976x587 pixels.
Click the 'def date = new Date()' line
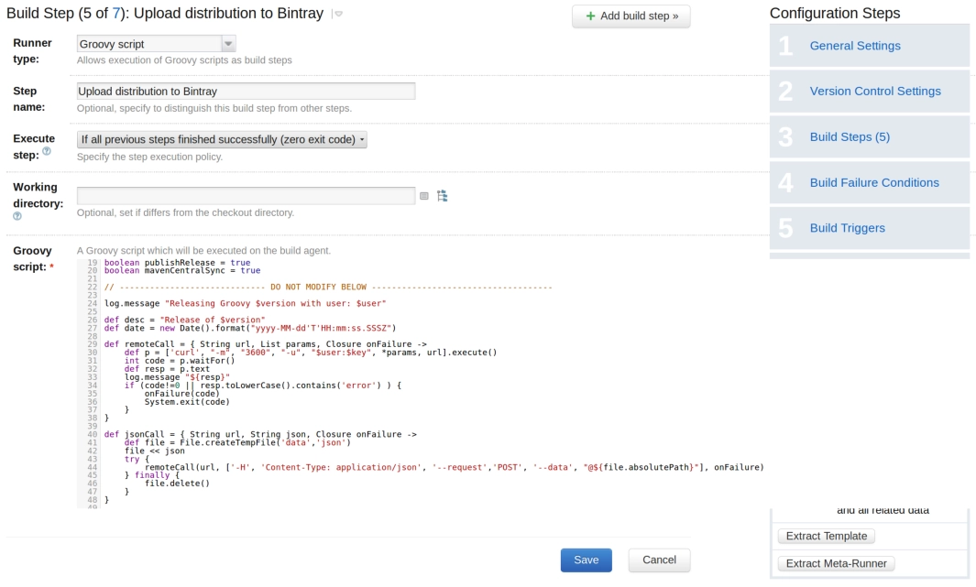(250, 329)
